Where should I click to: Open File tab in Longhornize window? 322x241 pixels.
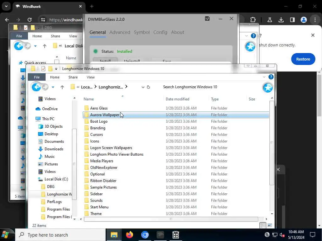37,77
